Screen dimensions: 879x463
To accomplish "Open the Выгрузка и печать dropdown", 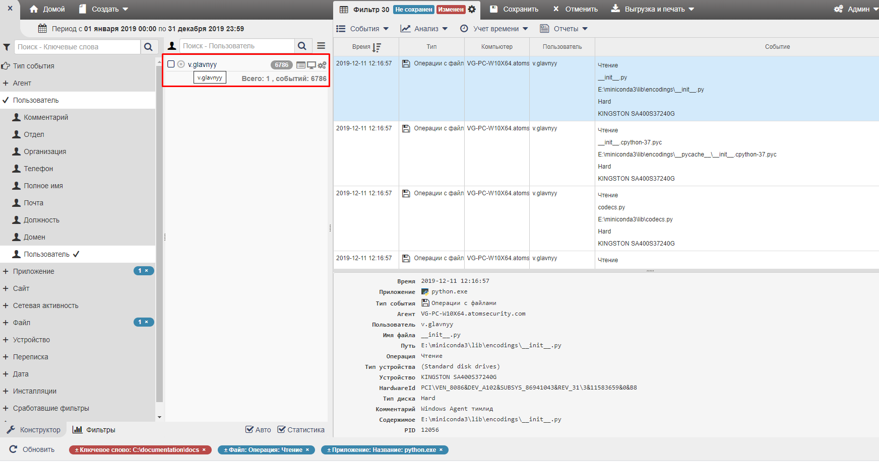I will click(x=653, y=9).
